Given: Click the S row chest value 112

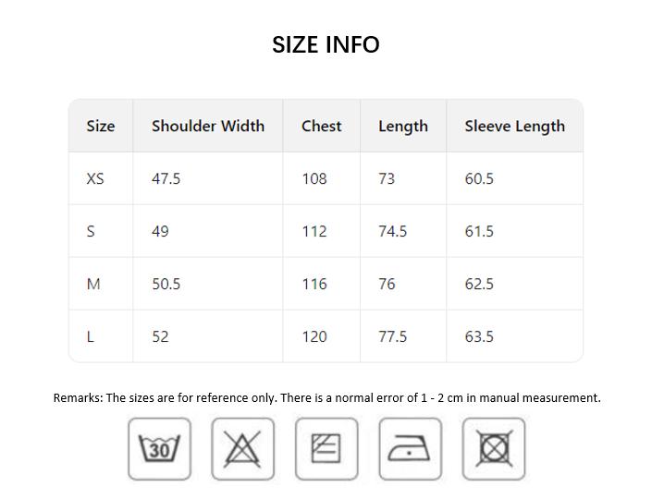Looking at the screenshot, I should (x=314, y=231).
